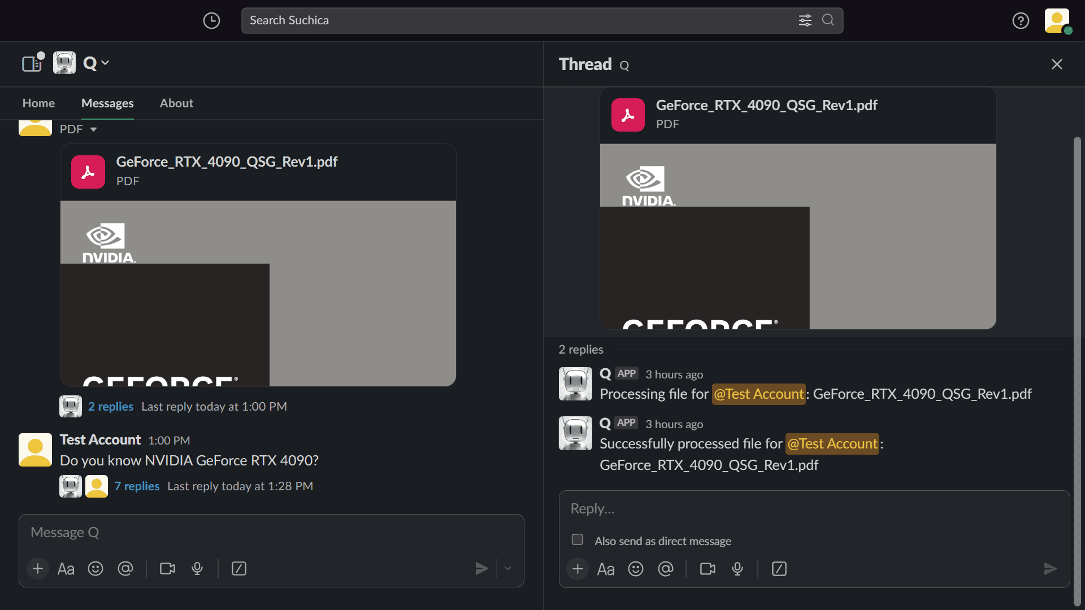Click the attachment plus icon in reply area
Screen dimensions: 1085x610
click(x=578, y=568)
